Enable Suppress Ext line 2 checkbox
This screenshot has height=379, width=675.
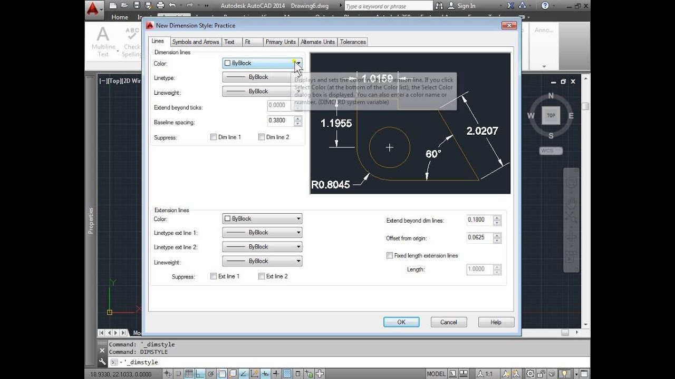pos(262,276)
